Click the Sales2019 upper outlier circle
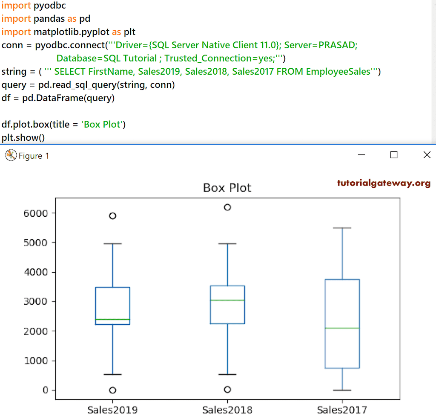Viewport: 436px width, 416px height. pos(112,216)
